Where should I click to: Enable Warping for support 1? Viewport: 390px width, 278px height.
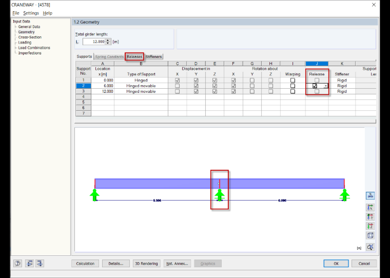click(x=292, y=81)
